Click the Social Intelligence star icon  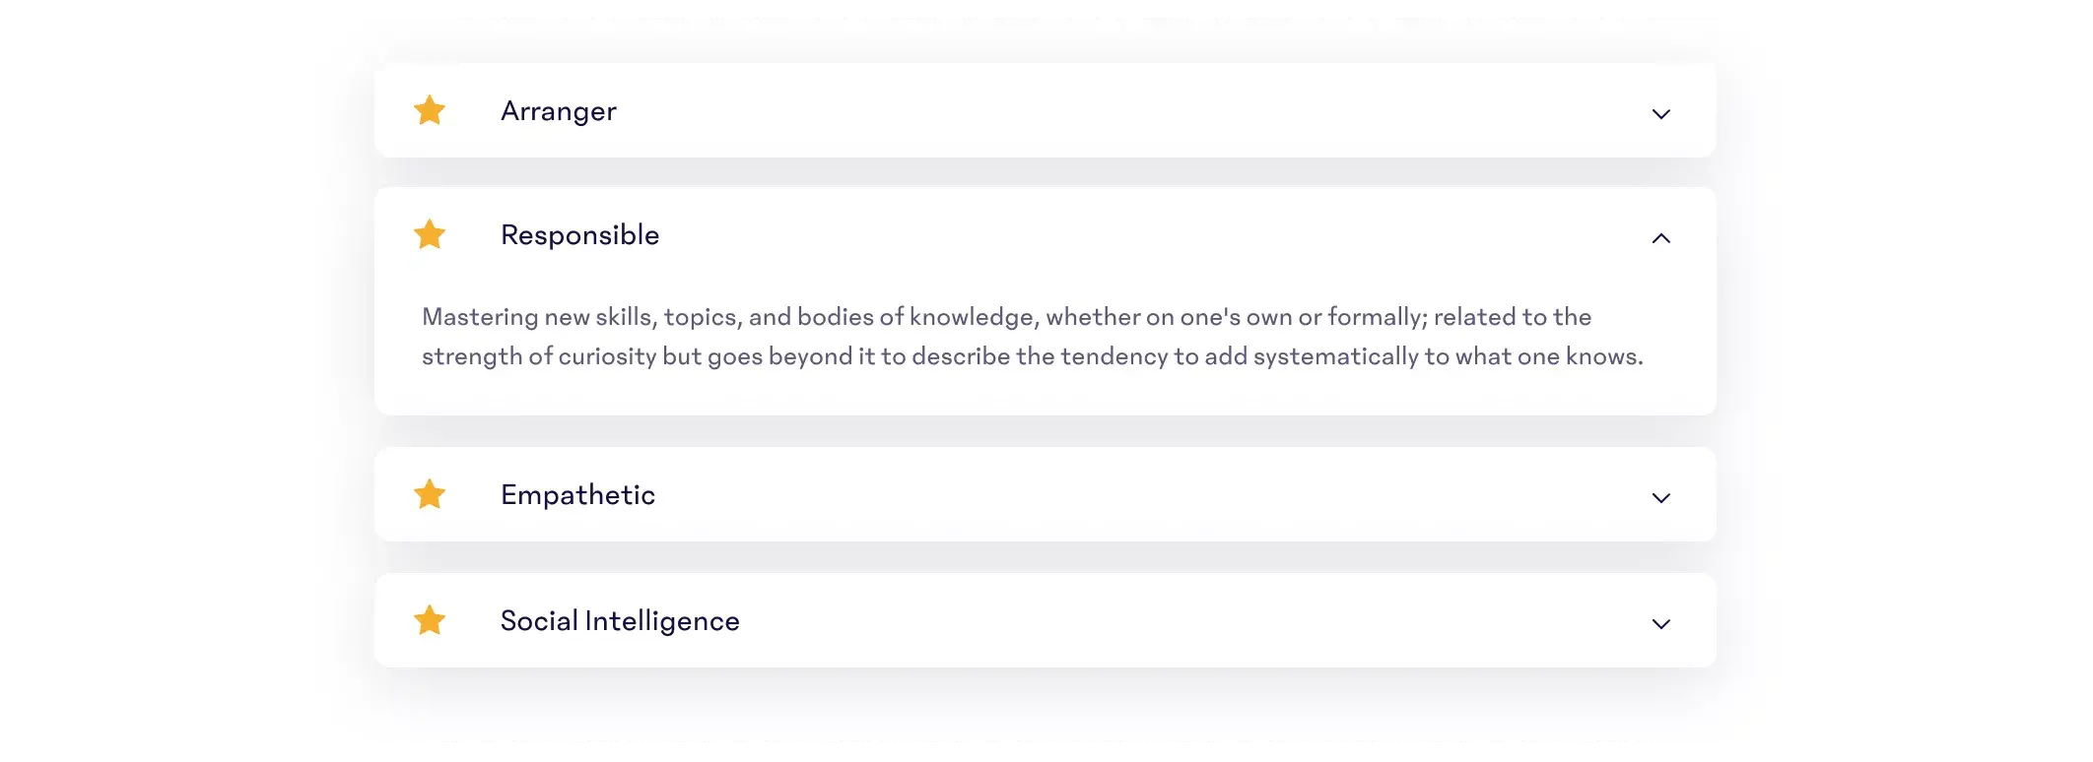430,620
